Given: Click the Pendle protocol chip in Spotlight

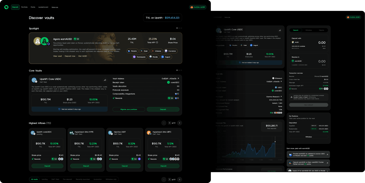Looking at the screenshot, I should 153,57.
